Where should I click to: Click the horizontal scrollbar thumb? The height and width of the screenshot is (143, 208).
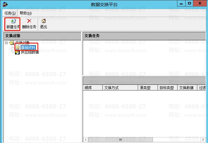point(120,139)
